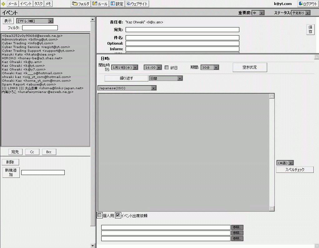Click the スペルチェック spell check button

(295, 170)
